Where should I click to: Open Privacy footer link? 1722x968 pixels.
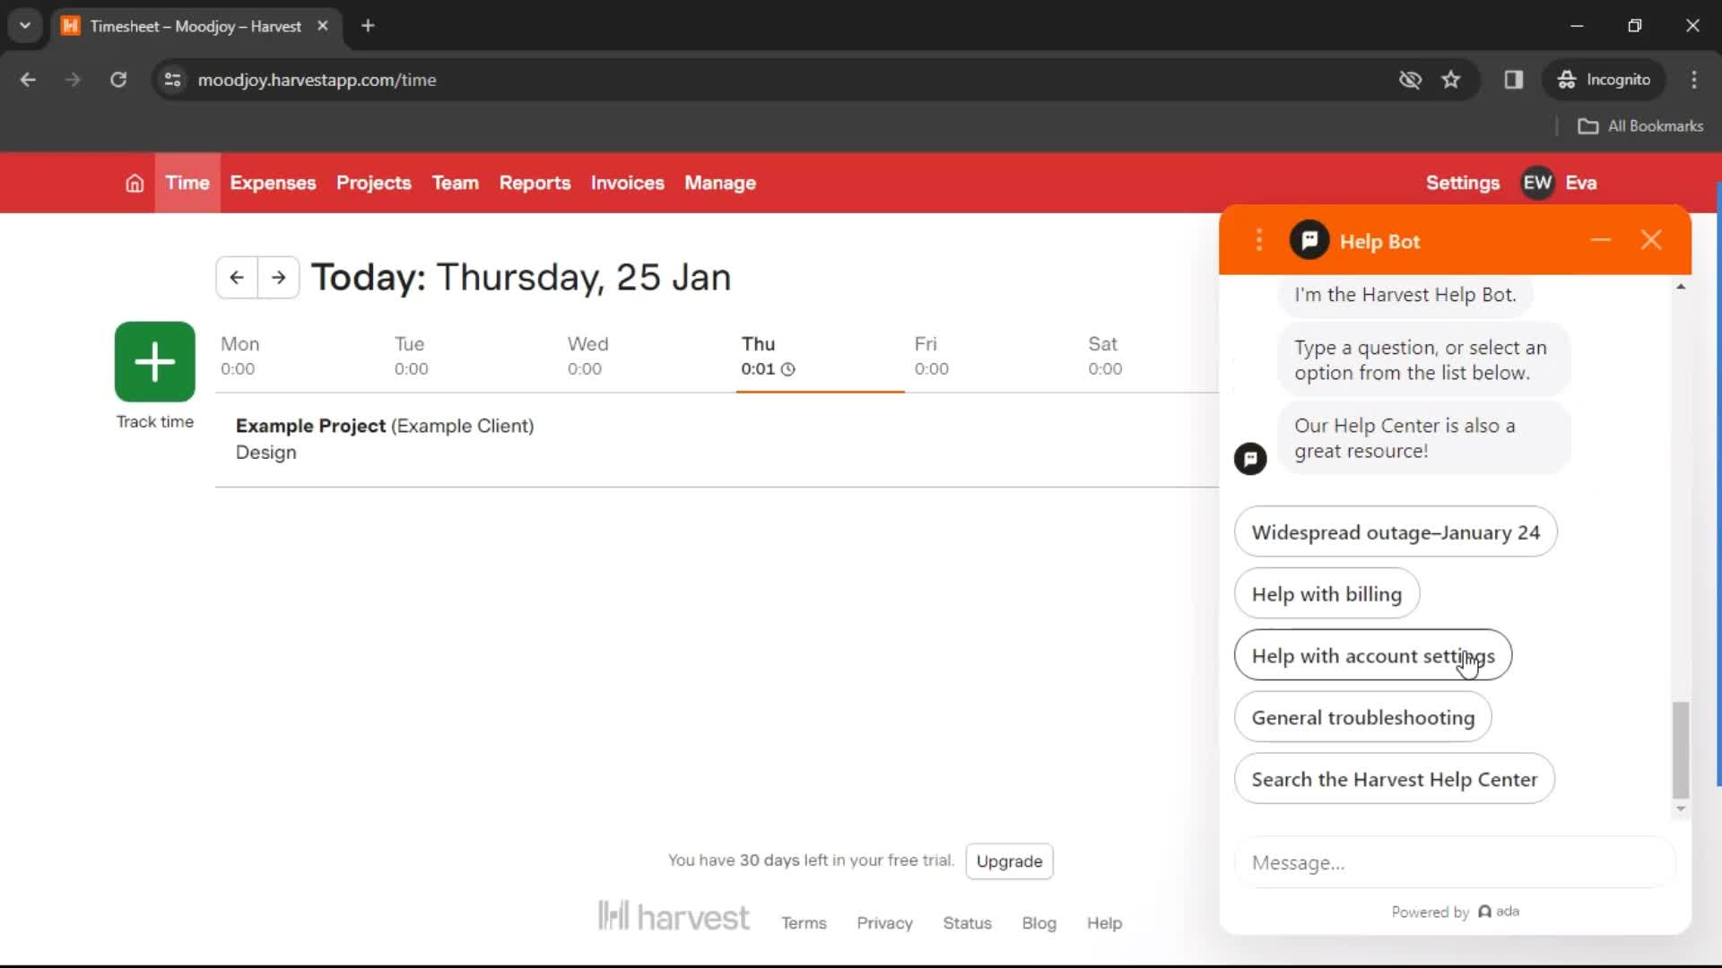coord(884,923)
